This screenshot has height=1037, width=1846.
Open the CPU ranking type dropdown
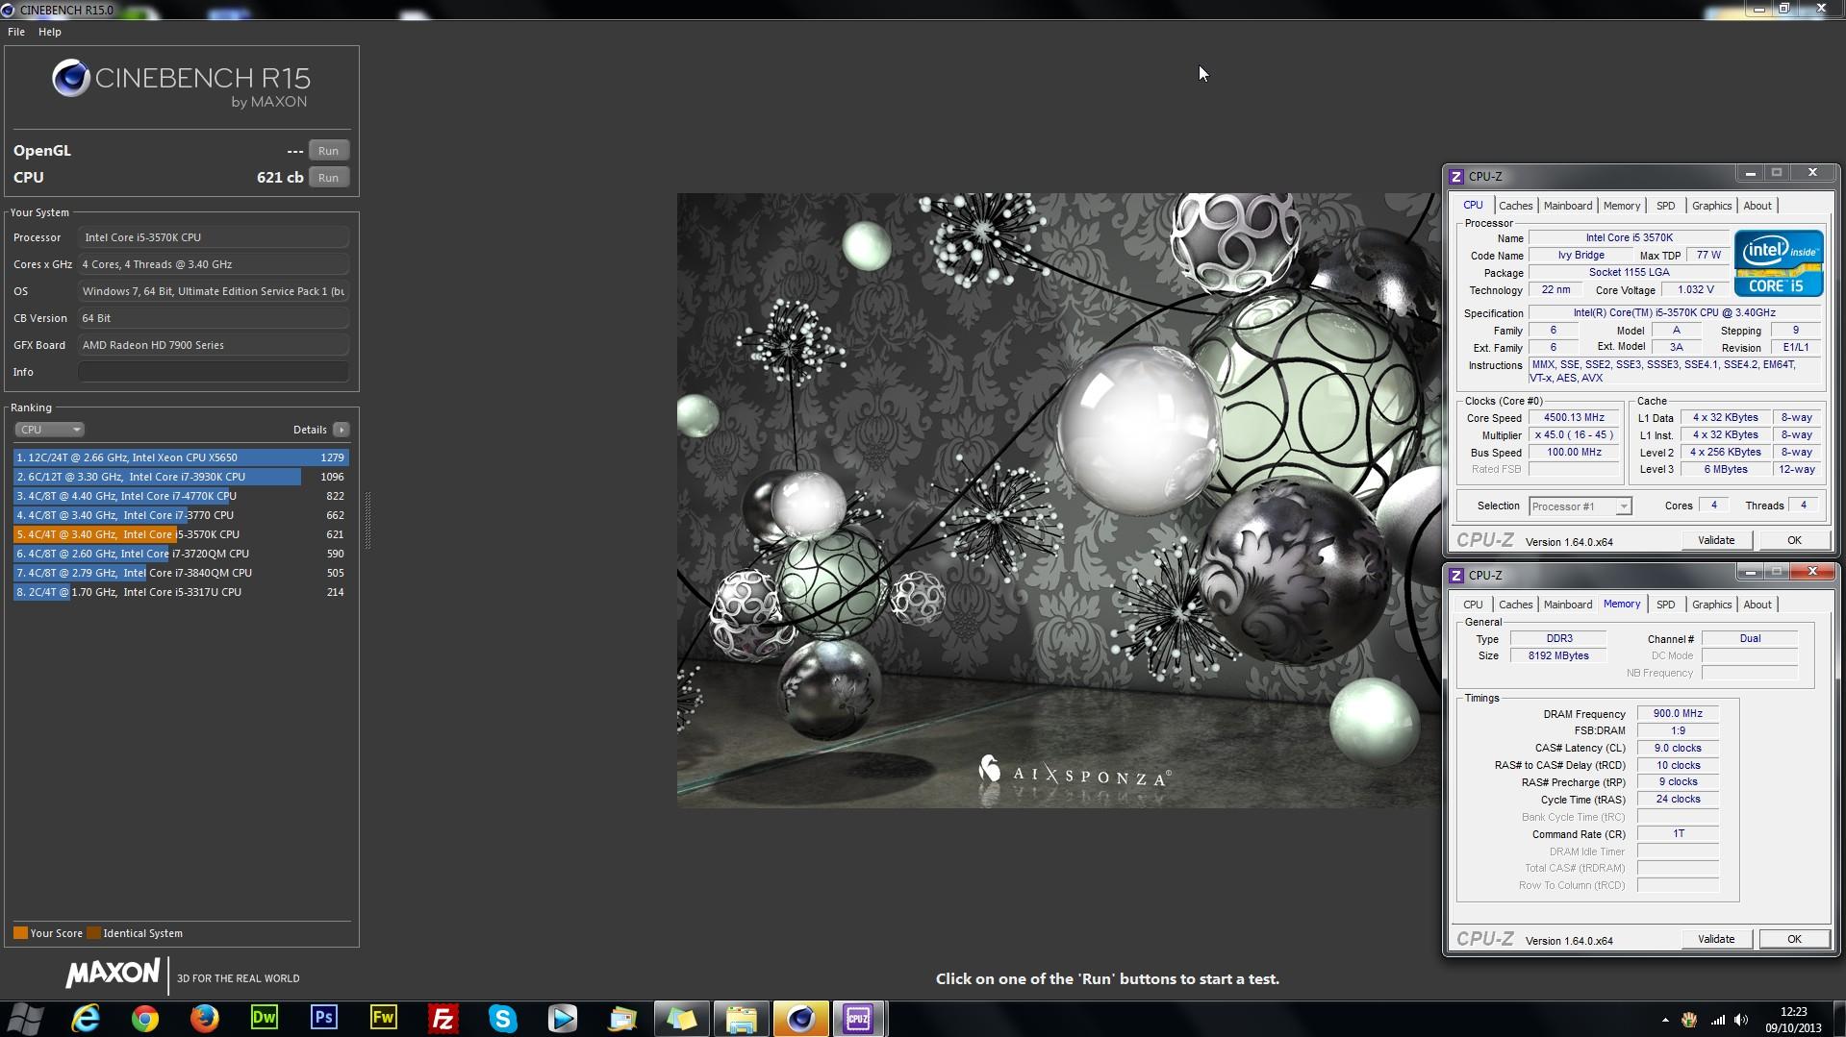49,430
